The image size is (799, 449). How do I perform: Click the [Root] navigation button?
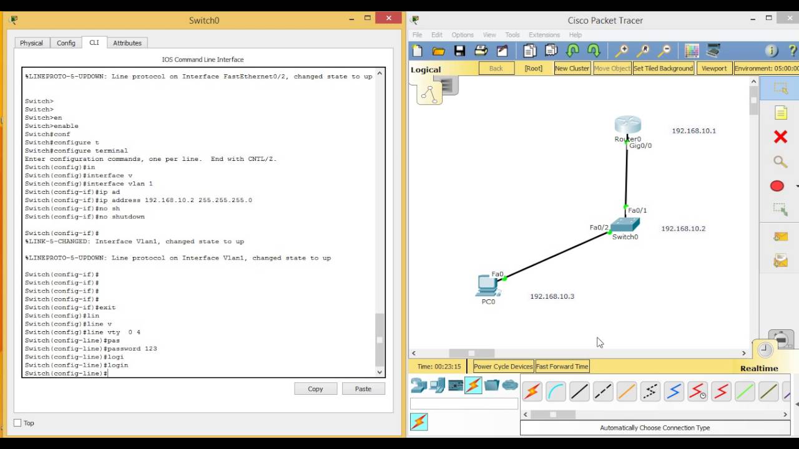pyautogui.click(x=534, y=69)
